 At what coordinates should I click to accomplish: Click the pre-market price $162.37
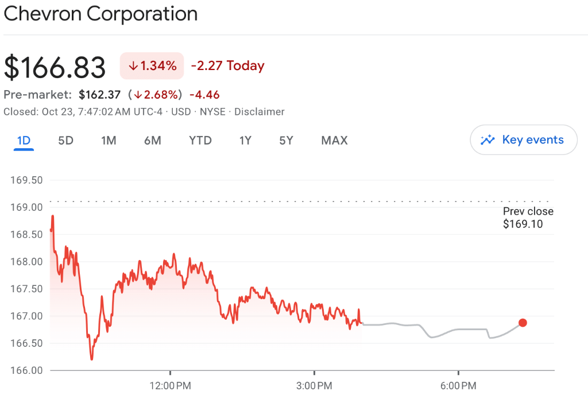point(99,95)
